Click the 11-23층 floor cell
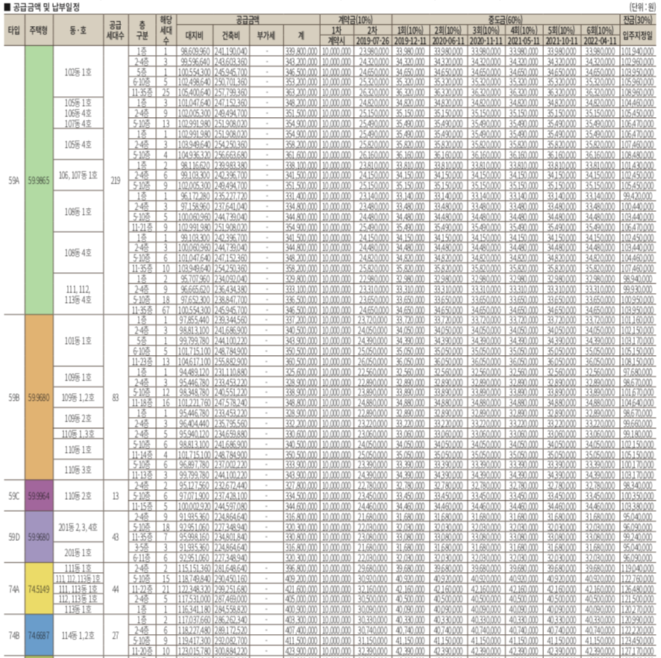 (x=142, y=361)
